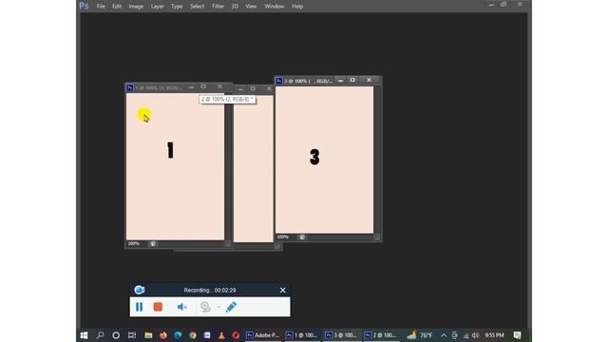Open the clock showing 9:55 PM
The image size is (608, 342).
click(x=494, y=335)
